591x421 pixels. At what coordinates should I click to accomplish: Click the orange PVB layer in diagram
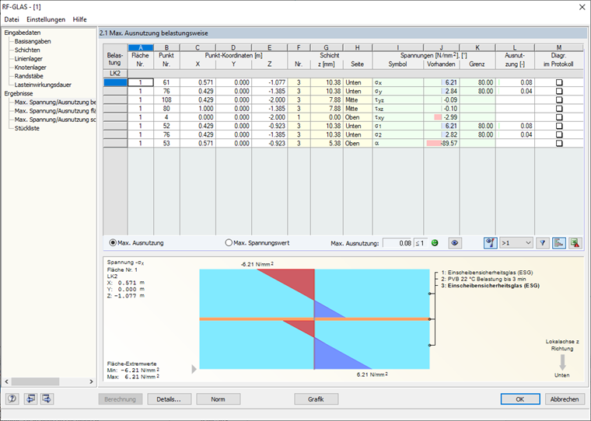pos(314,319)
